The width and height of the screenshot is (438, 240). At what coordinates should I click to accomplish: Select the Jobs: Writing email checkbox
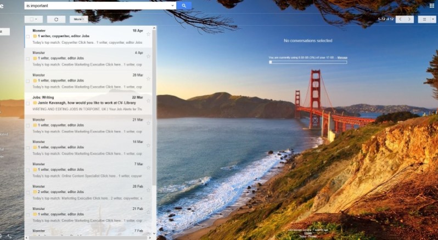(28, 104)
